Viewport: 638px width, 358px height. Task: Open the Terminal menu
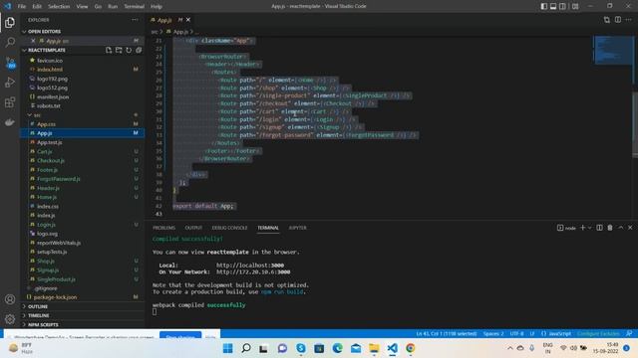click(134, 6)
